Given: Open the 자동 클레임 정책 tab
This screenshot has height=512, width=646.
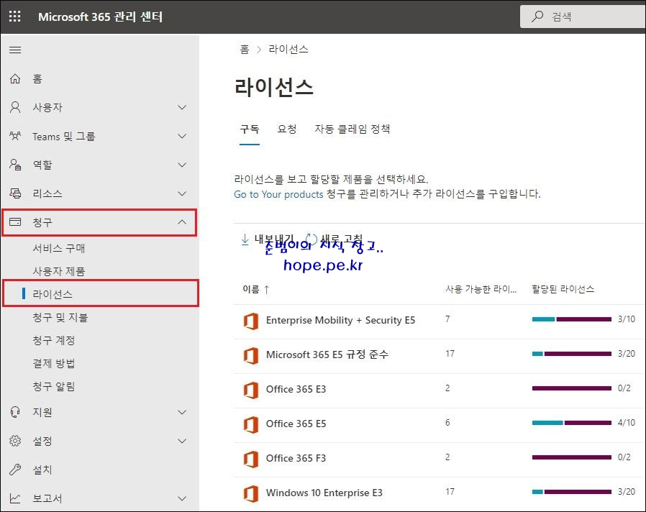Looking at the screenshot, I should pos(352,129).
